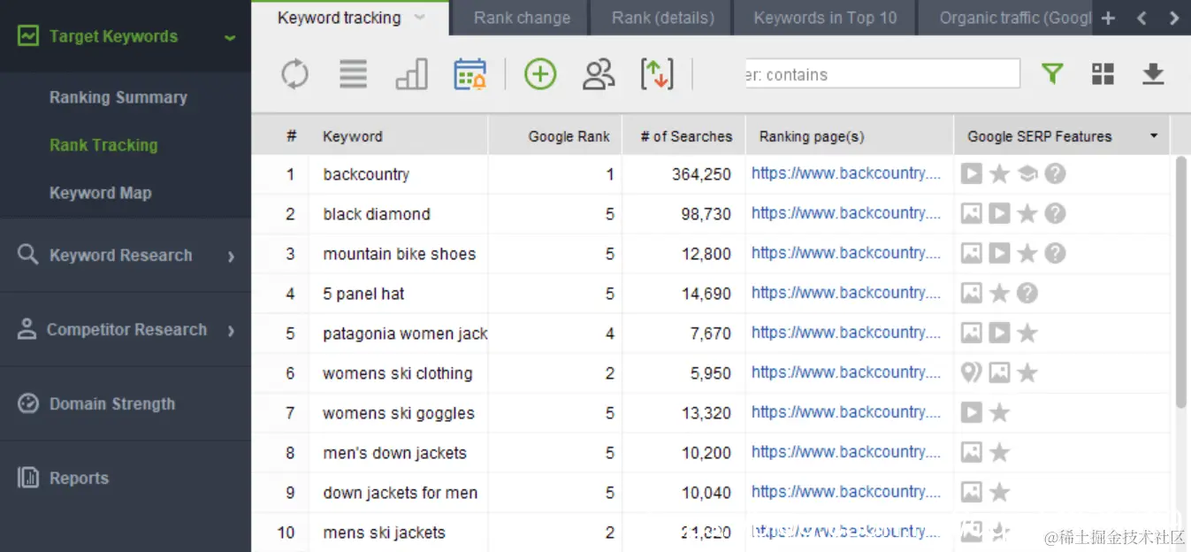Sort by the # of Searches column header
The image size is (1191, 552).
click(684, 136)
